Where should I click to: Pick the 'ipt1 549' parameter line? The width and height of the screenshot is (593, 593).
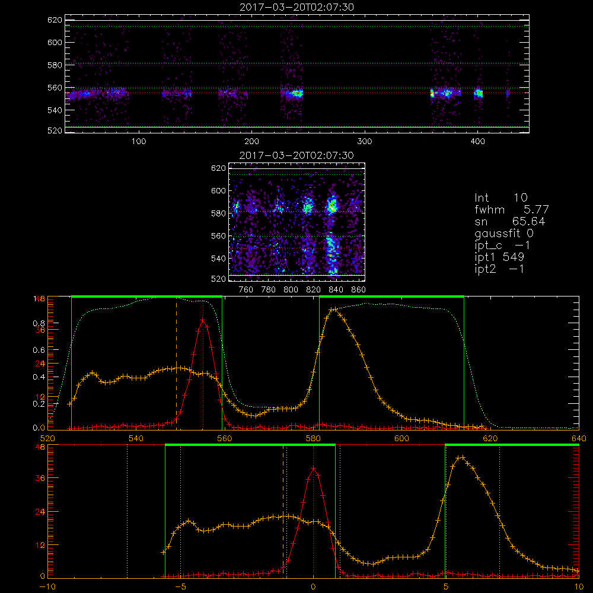tap(499, 257)
